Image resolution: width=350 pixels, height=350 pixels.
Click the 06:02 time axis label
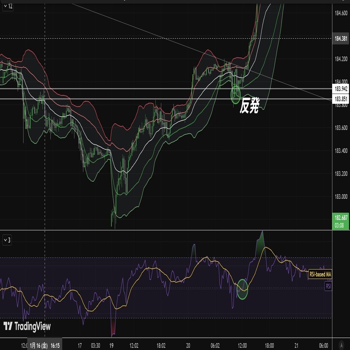coord(215,346)
